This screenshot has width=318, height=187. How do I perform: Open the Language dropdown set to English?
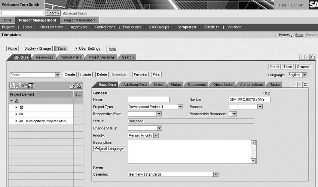[305, 75]
